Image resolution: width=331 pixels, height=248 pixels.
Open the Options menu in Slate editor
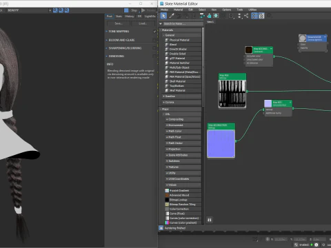click(227, 10)
